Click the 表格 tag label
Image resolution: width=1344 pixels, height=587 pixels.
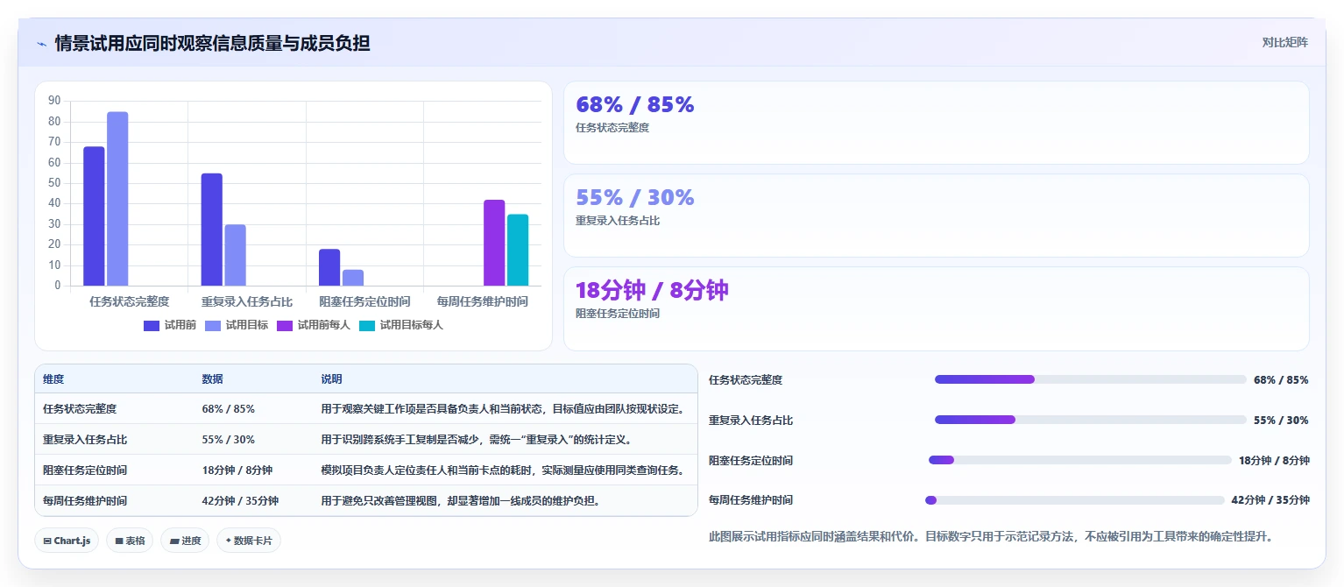click(x=135, y=541)
